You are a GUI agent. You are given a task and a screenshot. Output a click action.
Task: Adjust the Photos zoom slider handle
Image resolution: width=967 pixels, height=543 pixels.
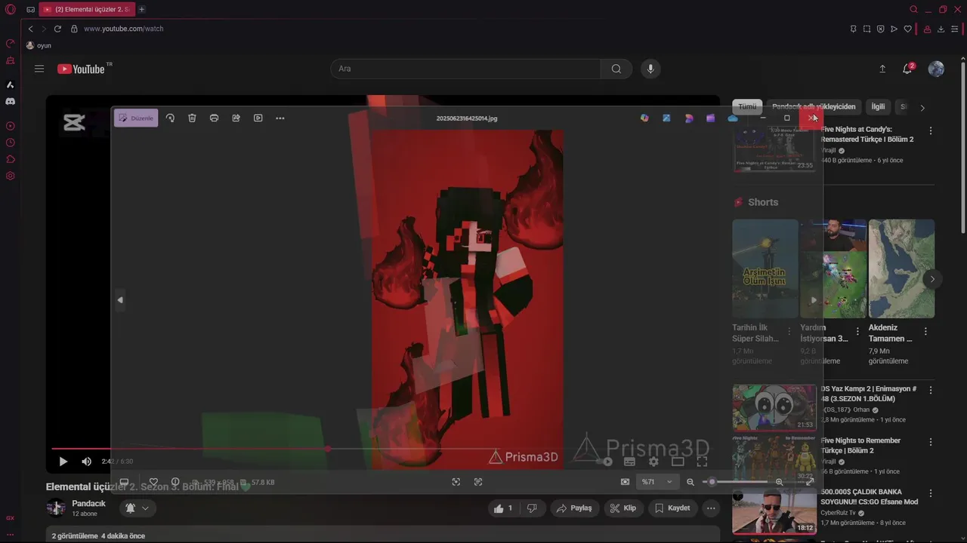[x=712, y=482]
